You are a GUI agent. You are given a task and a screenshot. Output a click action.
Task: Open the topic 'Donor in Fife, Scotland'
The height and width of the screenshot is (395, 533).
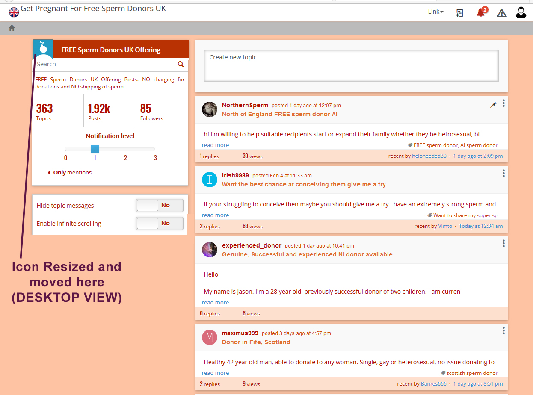point(256,342)
